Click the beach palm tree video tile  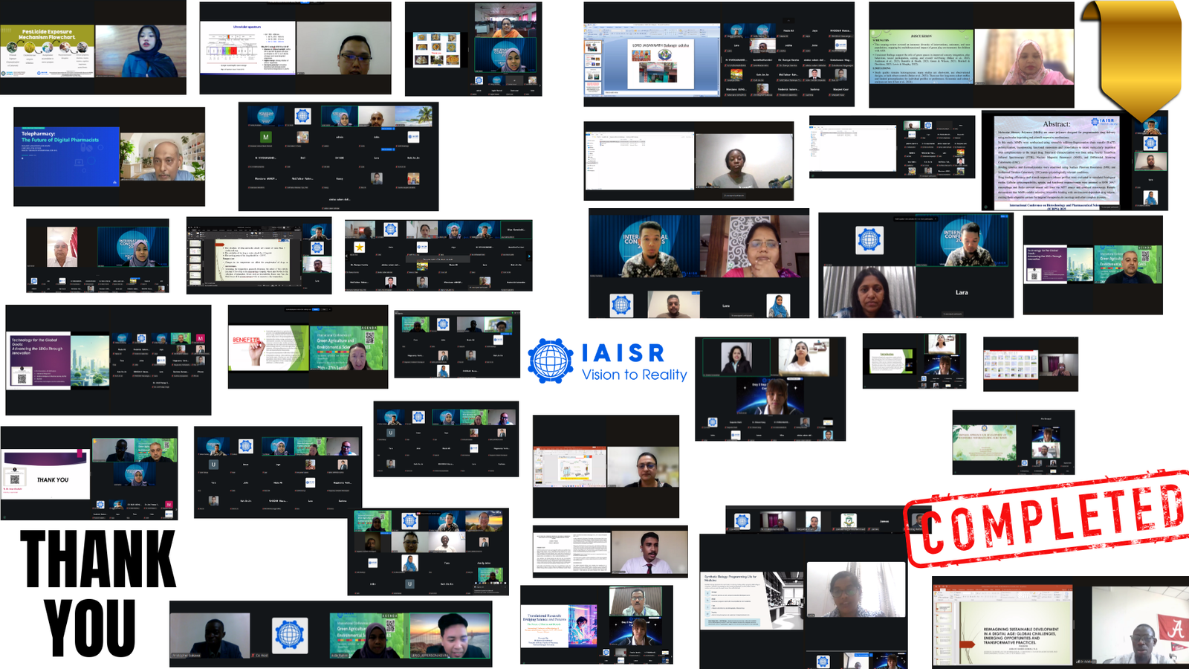[416, 116]
